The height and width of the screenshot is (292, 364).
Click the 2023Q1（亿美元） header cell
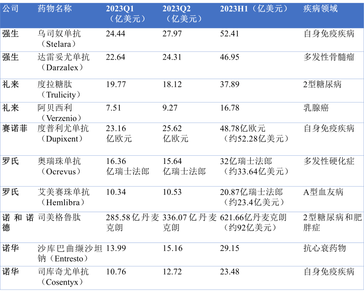[126, 14]
